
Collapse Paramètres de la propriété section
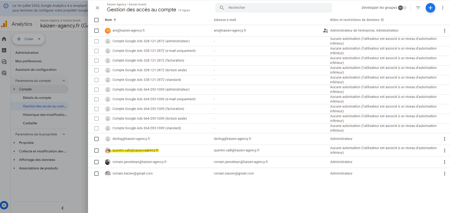point(64,134)
